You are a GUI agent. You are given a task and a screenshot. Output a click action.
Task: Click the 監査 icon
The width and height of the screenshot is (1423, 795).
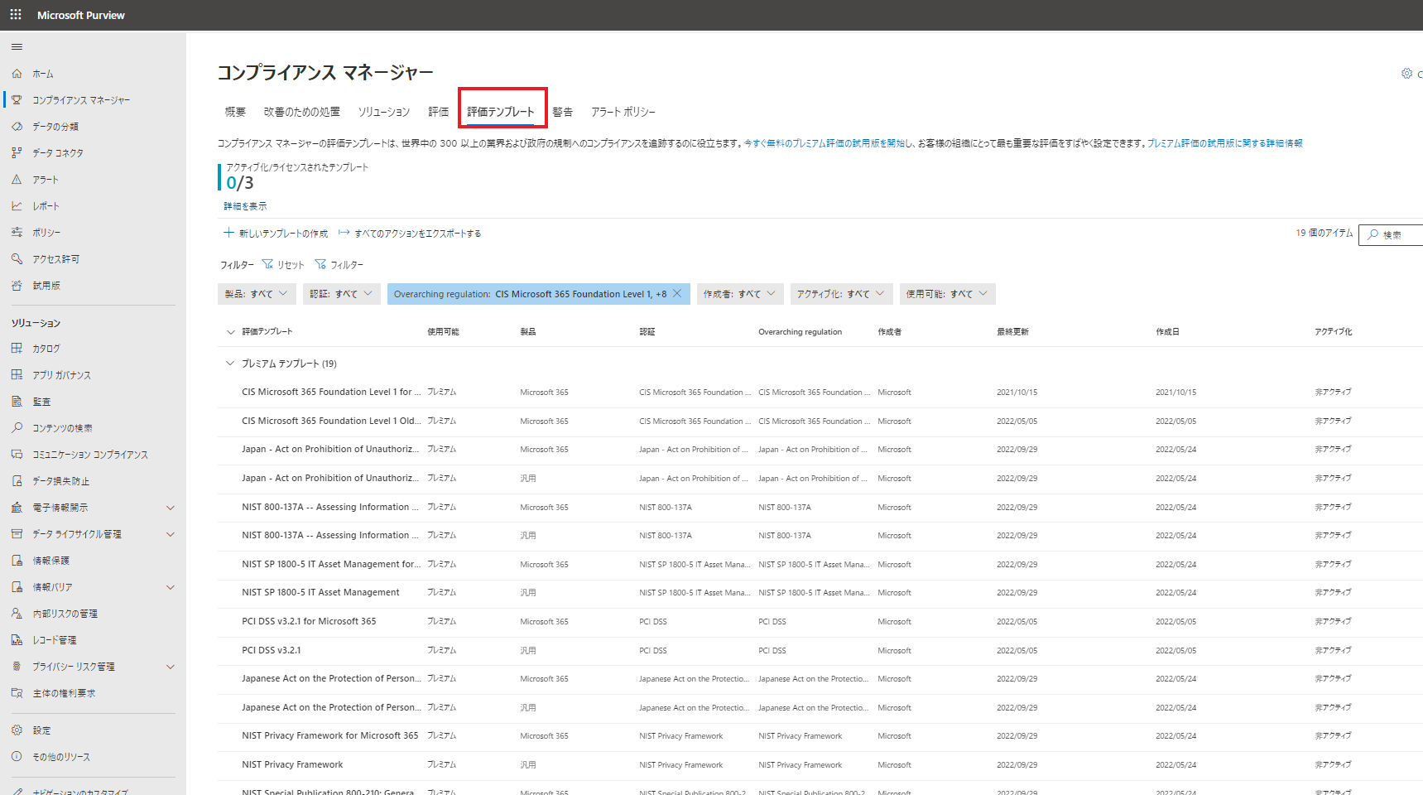click(17, 402)
